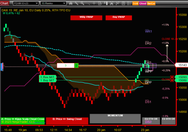Screen dimensions: 188x132
Task: Toggle the EU ETH OR button
Action: click(x=151, y=121)
